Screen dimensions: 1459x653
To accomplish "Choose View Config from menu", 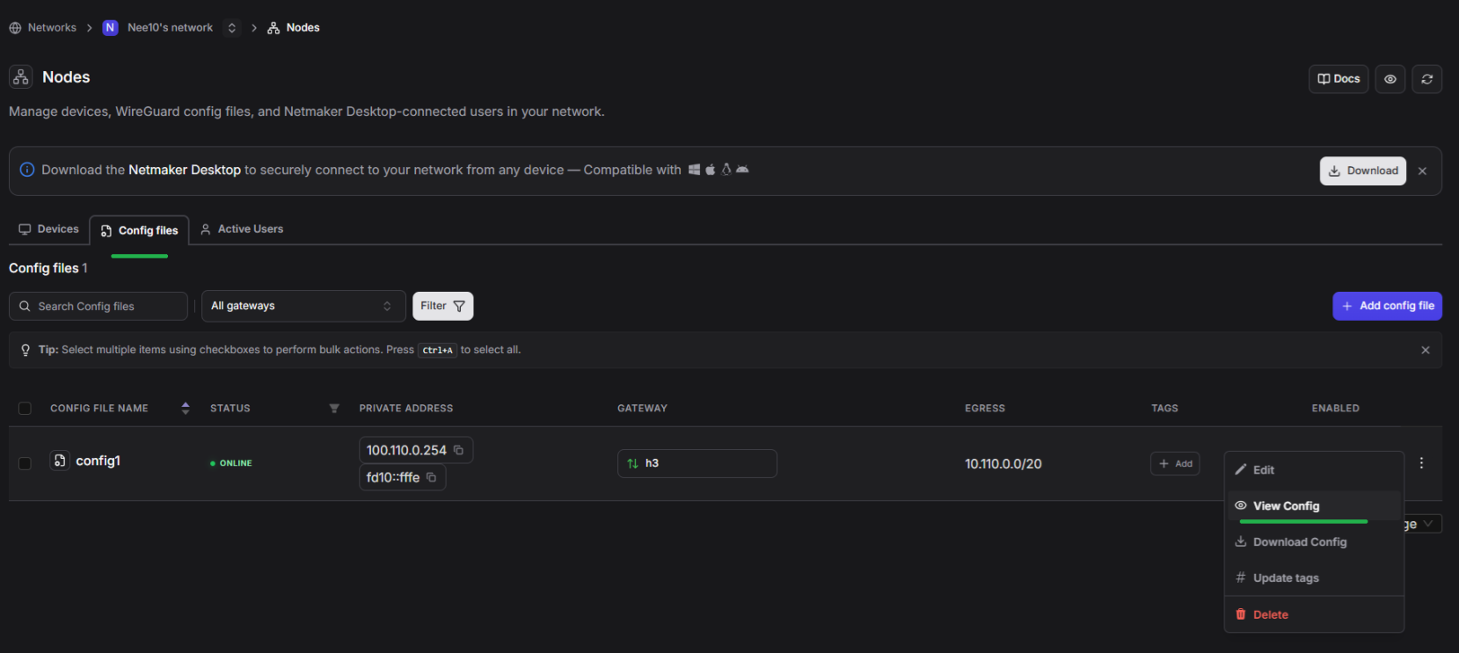I will (x=1314, y=506).
